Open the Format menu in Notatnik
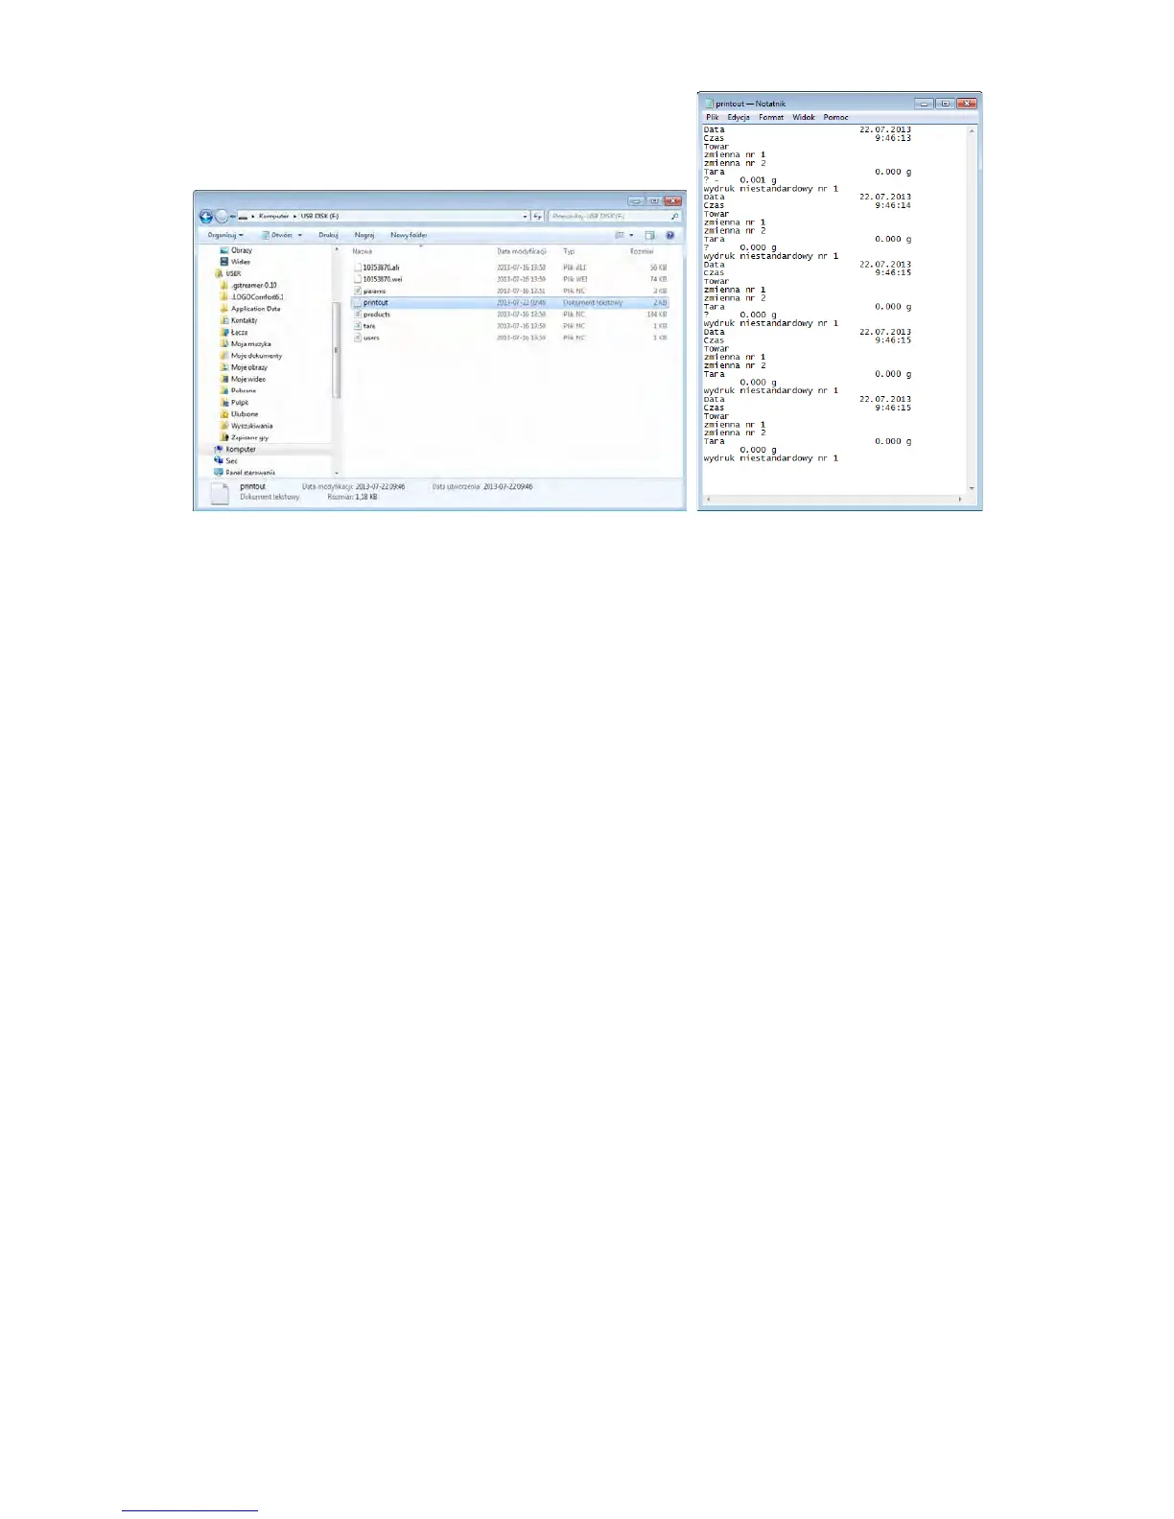 [x=771, y=117]
